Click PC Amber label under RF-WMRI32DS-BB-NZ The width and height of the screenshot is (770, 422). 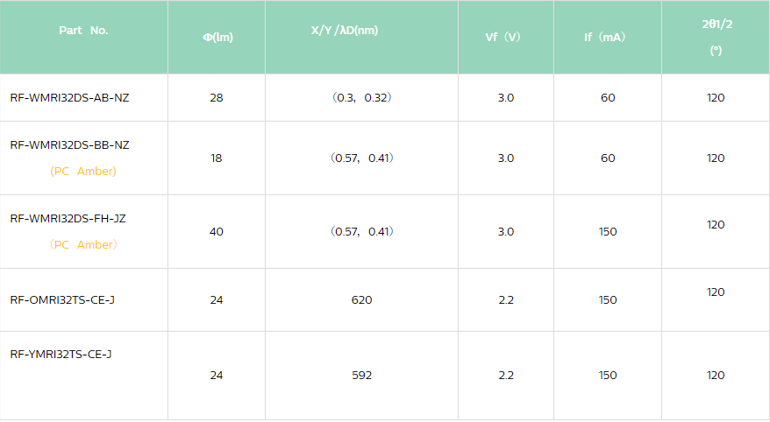(83, 172)
